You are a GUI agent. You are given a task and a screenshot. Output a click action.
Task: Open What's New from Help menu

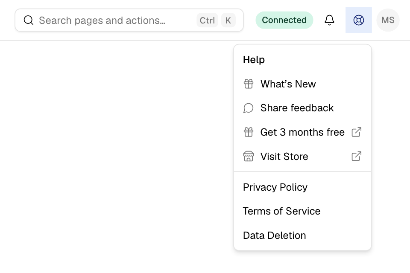302,84
